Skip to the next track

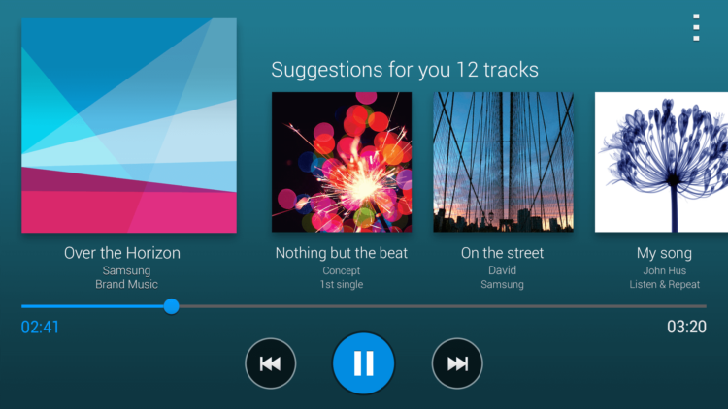(x=457, y=363)
